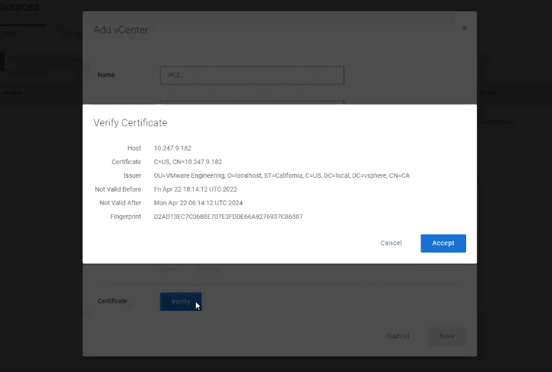Screen dimensions: 552x372
Task: Click the Fingerprint label
Action: pyautogui.click(x=126, y=217)
